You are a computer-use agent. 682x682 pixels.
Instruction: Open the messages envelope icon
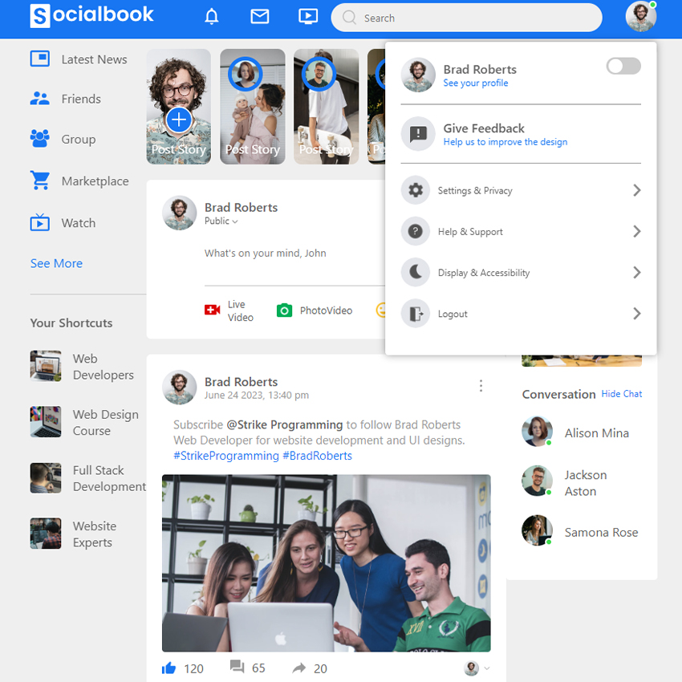(x=260, y=17)
